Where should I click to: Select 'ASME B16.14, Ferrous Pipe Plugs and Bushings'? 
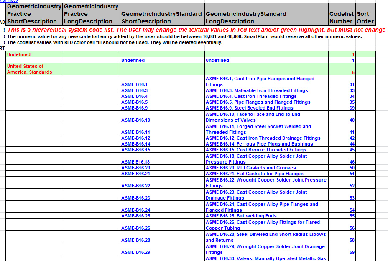tap(266, 144)
